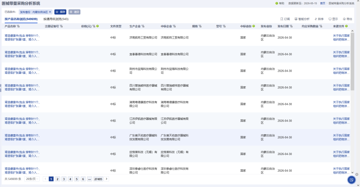
Task: Go to previous page arrow
Action: click(x=45, y=179)
